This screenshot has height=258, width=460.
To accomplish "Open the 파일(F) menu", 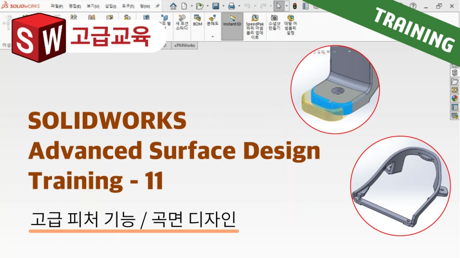I will click(x=57, y=6).
